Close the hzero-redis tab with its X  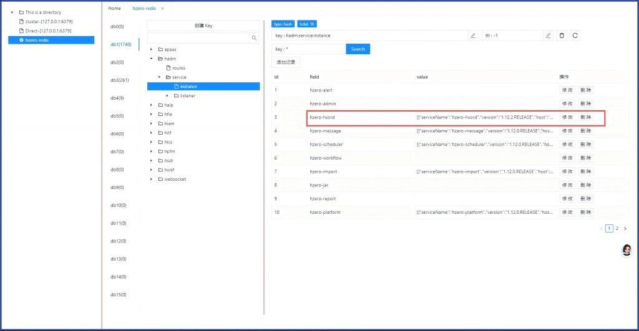pyautogui.click(x=163, y=9)
